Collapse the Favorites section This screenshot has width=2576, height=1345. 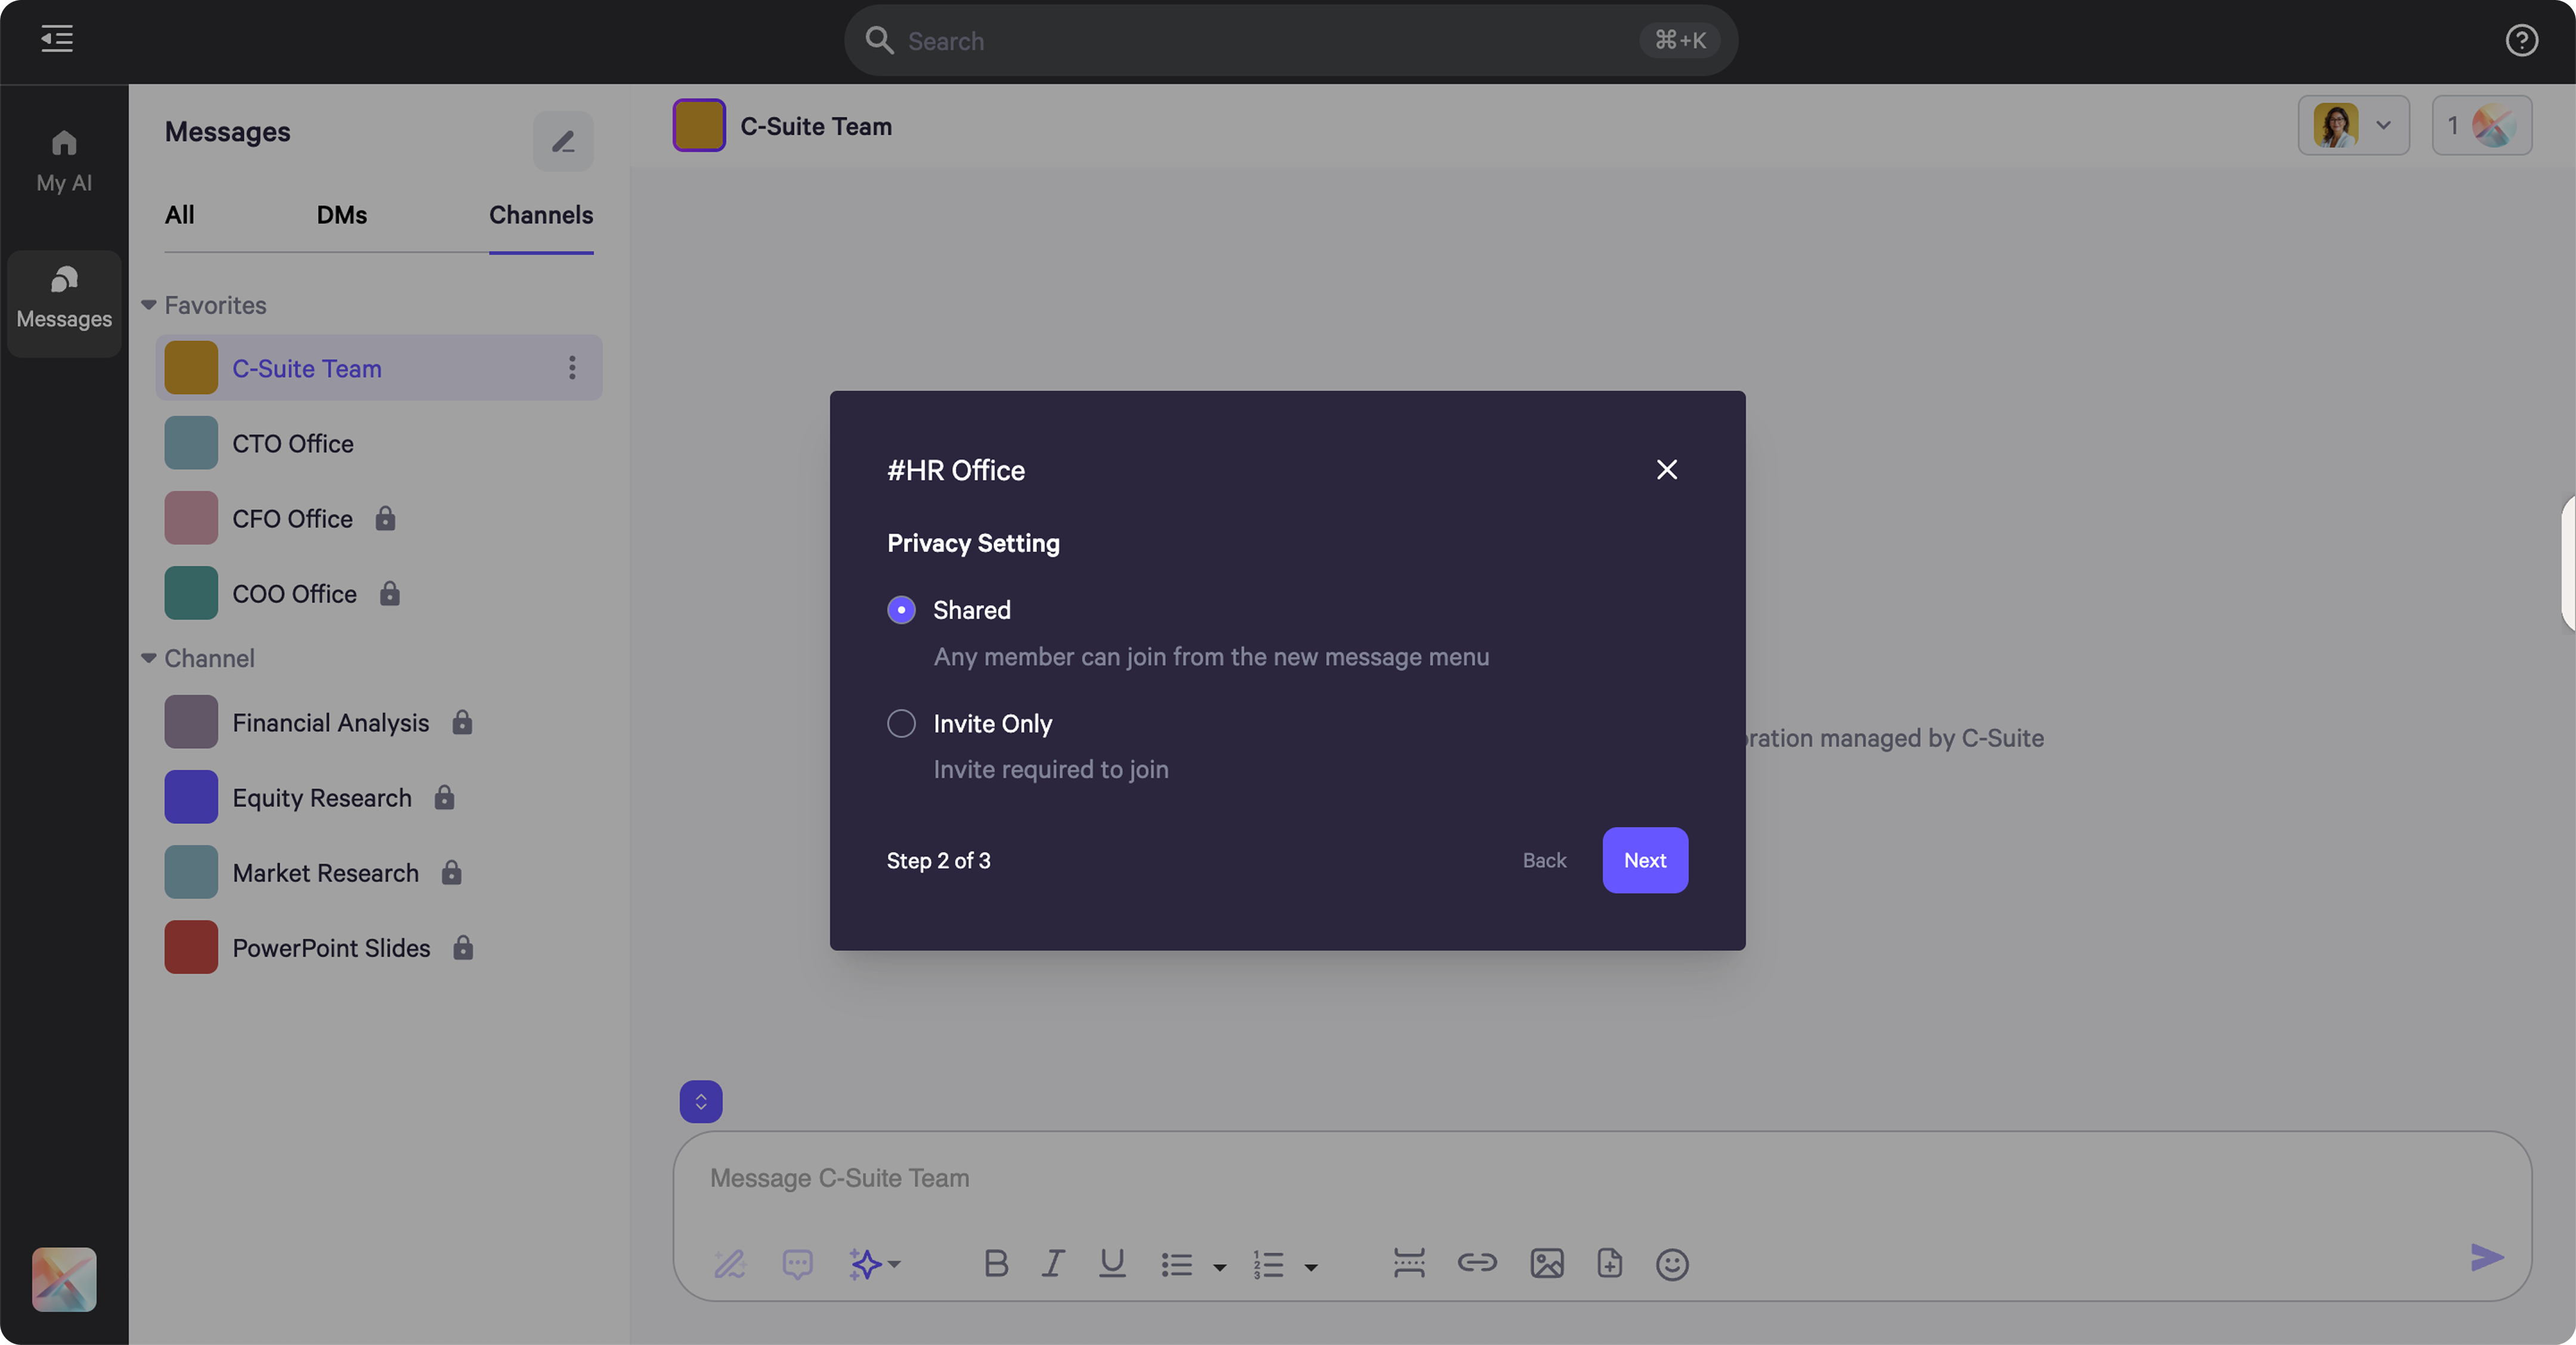tap(149, 305)
